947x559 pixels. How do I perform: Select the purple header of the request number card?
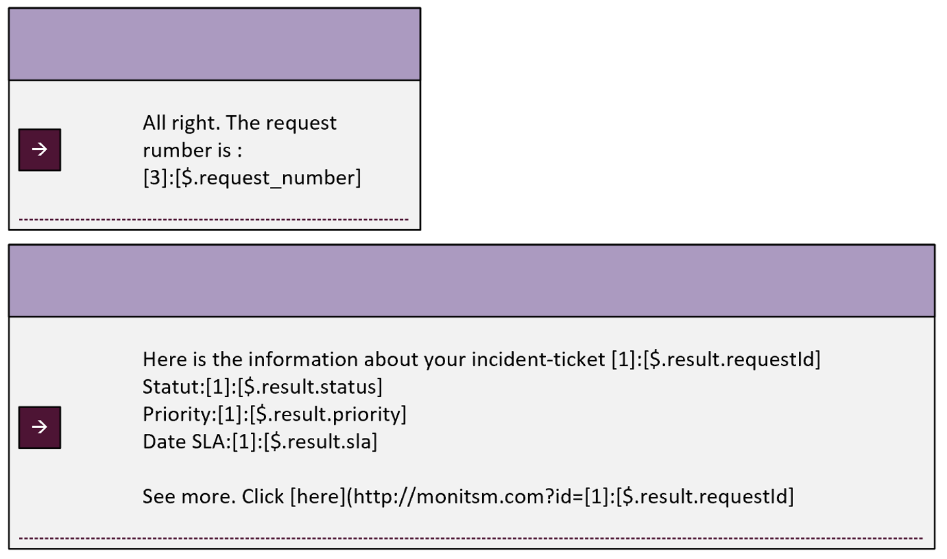tap(215, 44)
